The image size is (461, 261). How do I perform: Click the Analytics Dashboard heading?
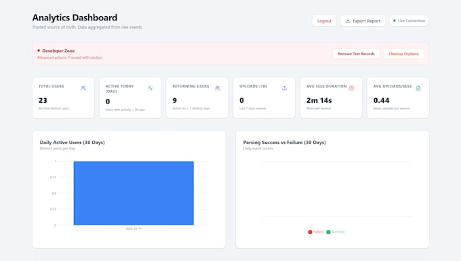coord(75,18)
